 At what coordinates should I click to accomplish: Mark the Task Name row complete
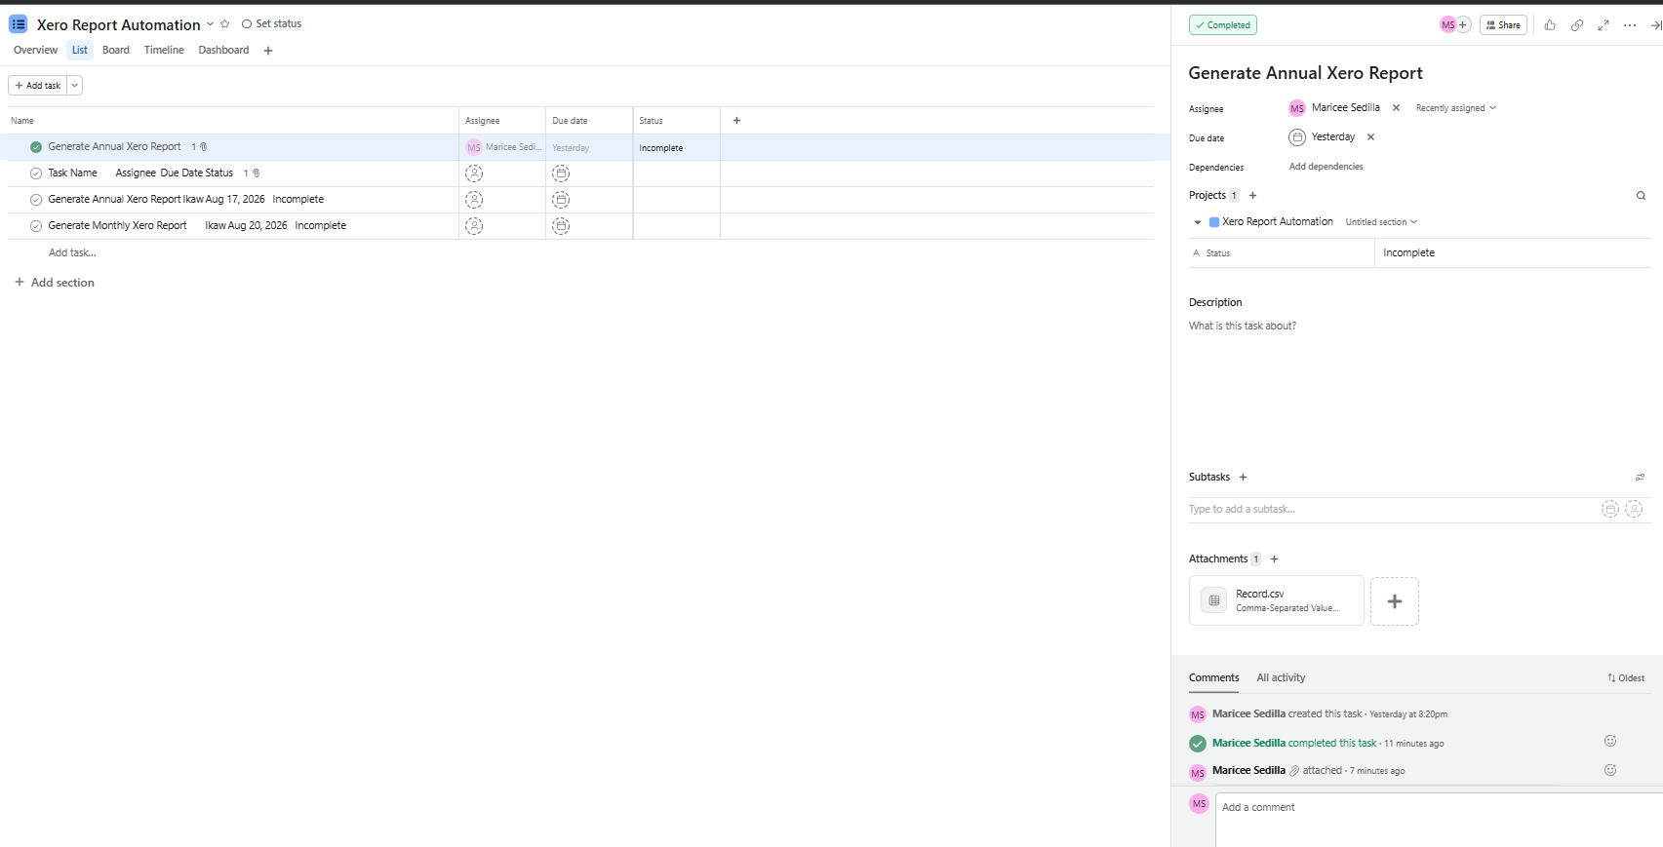pos(36,173)
